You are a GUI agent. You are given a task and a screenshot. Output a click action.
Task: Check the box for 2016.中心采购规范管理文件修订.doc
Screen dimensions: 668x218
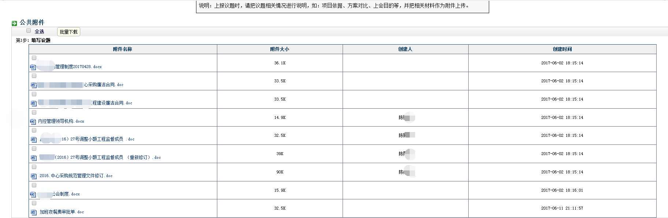(x=34, y=167)
